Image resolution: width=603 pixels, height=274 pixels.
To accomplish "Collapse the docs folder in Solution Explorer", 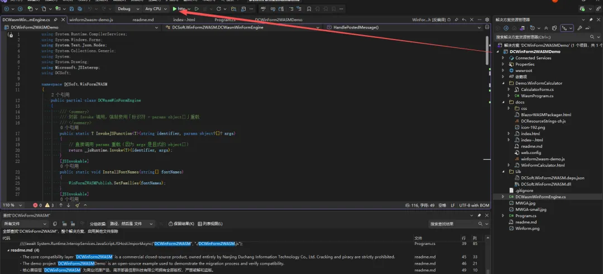I will pos(502,102).
